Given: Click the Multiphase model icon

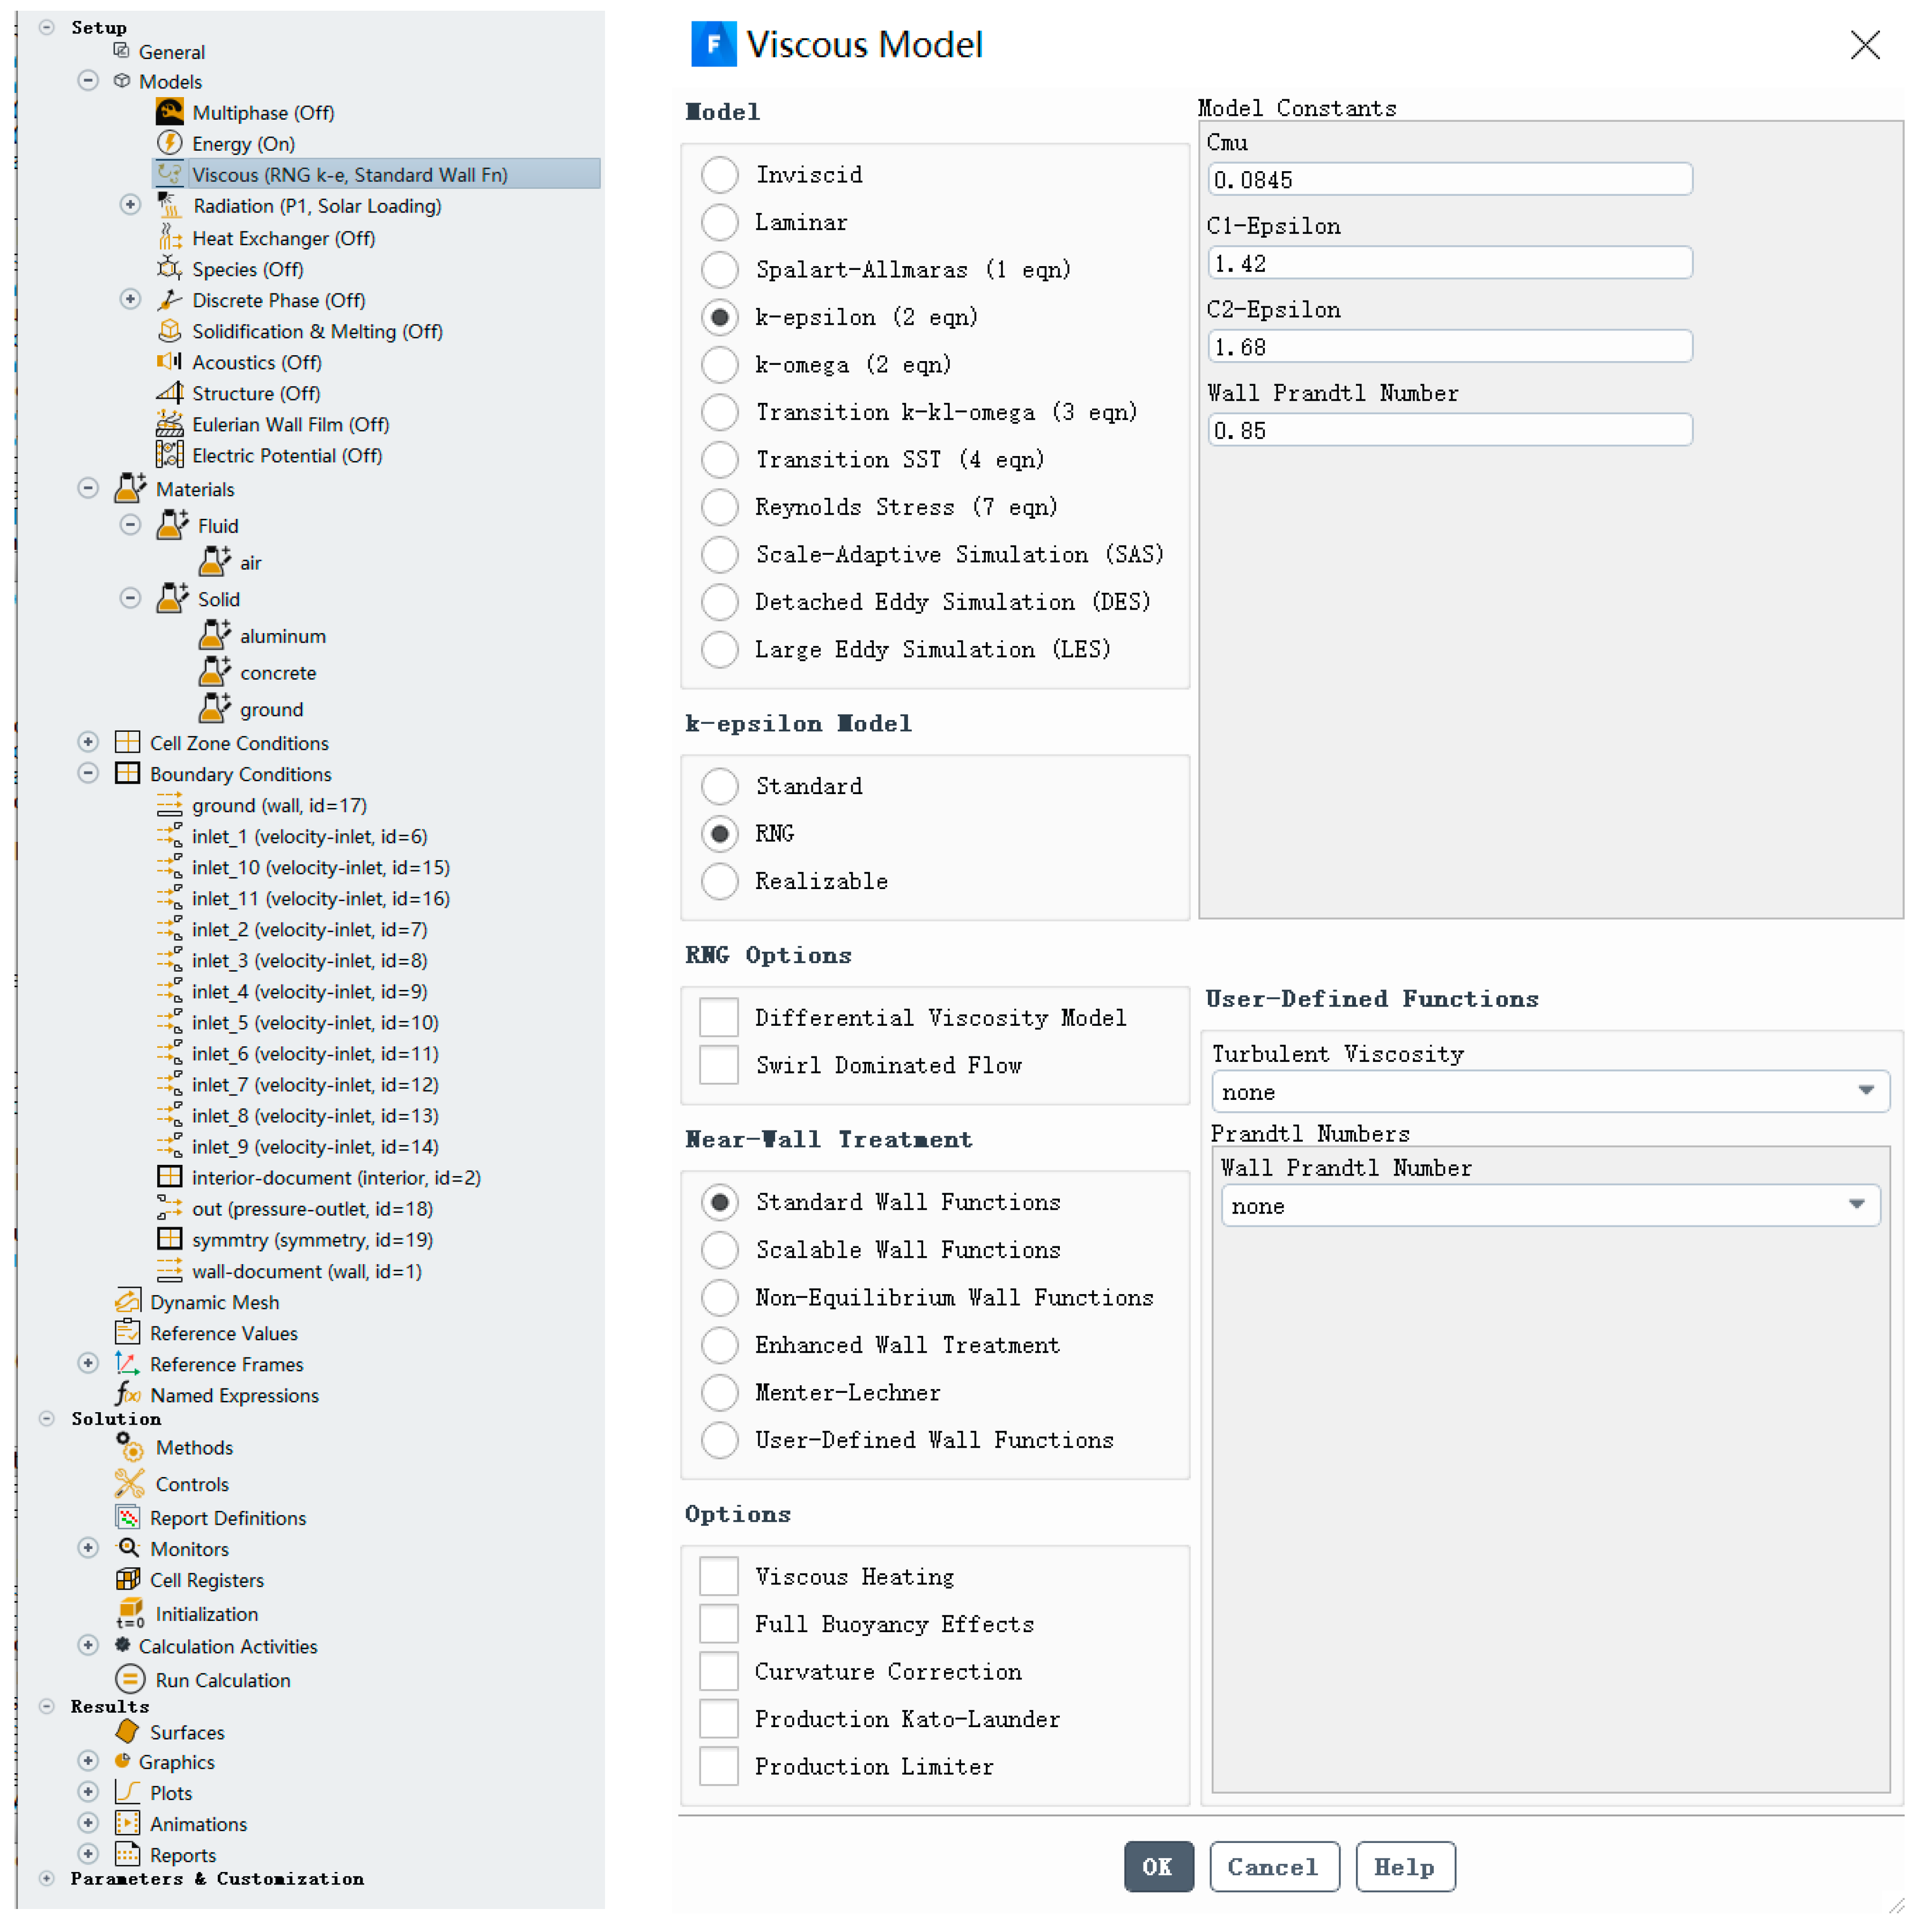Looking at the screenshot, I should [x=169, y=111].
